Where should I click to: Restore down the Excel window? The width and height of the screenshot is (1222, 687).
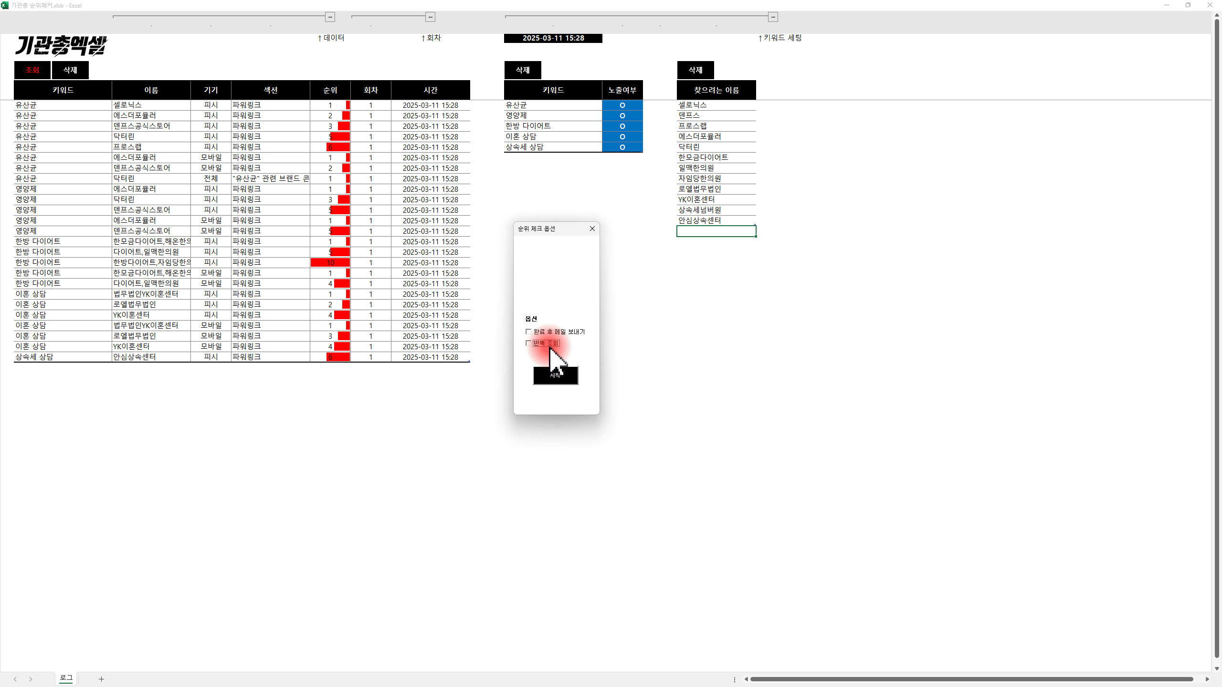pyautogui.click(x=1188, y=5)
